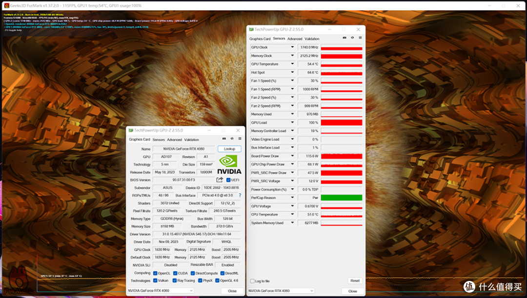Click the refresh icon in Sensors window
The image size is (527, 298).
(x=352, y=38)
